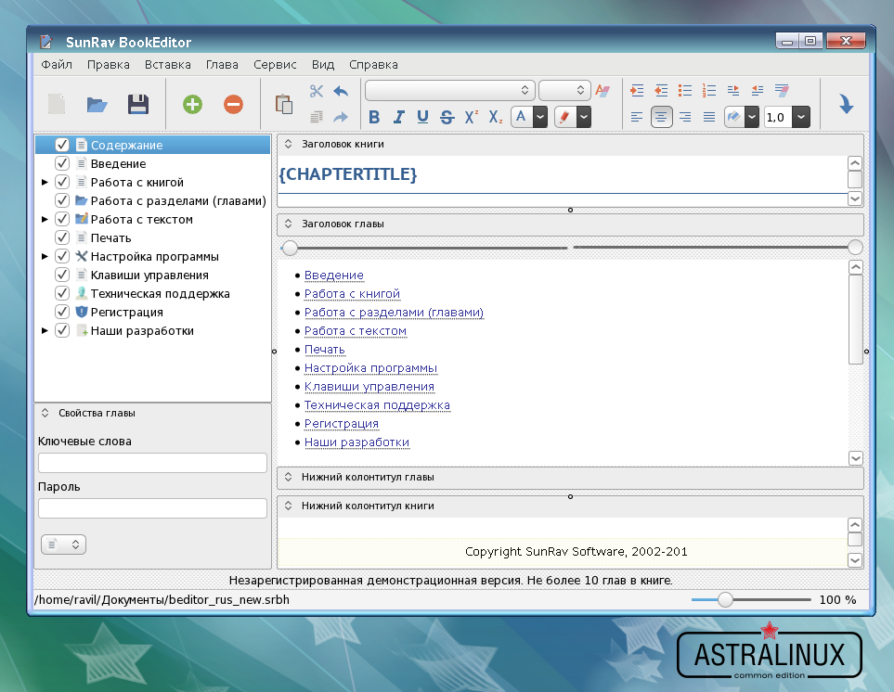Apply superscript formatting
Screen dimensions: 894x692
pos(471,117)
